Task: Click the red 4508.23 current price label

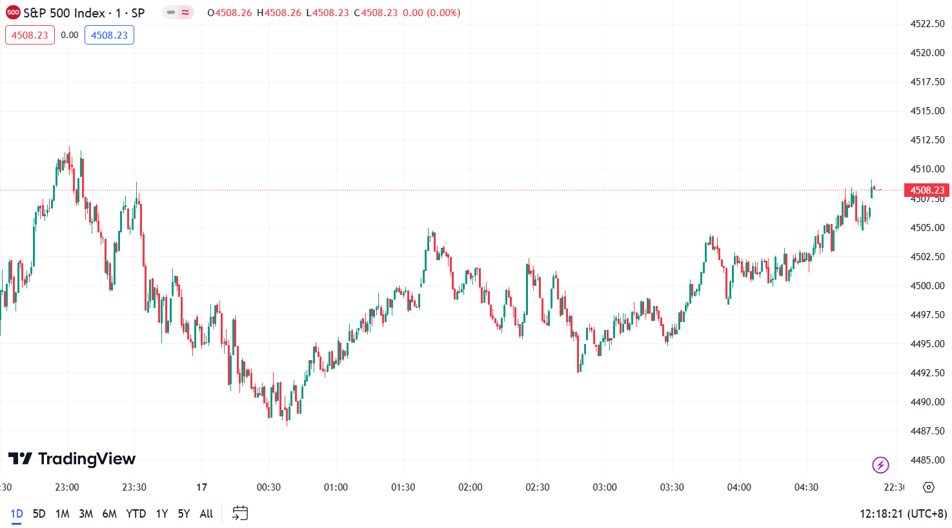Action: click(x=927, y=190)
